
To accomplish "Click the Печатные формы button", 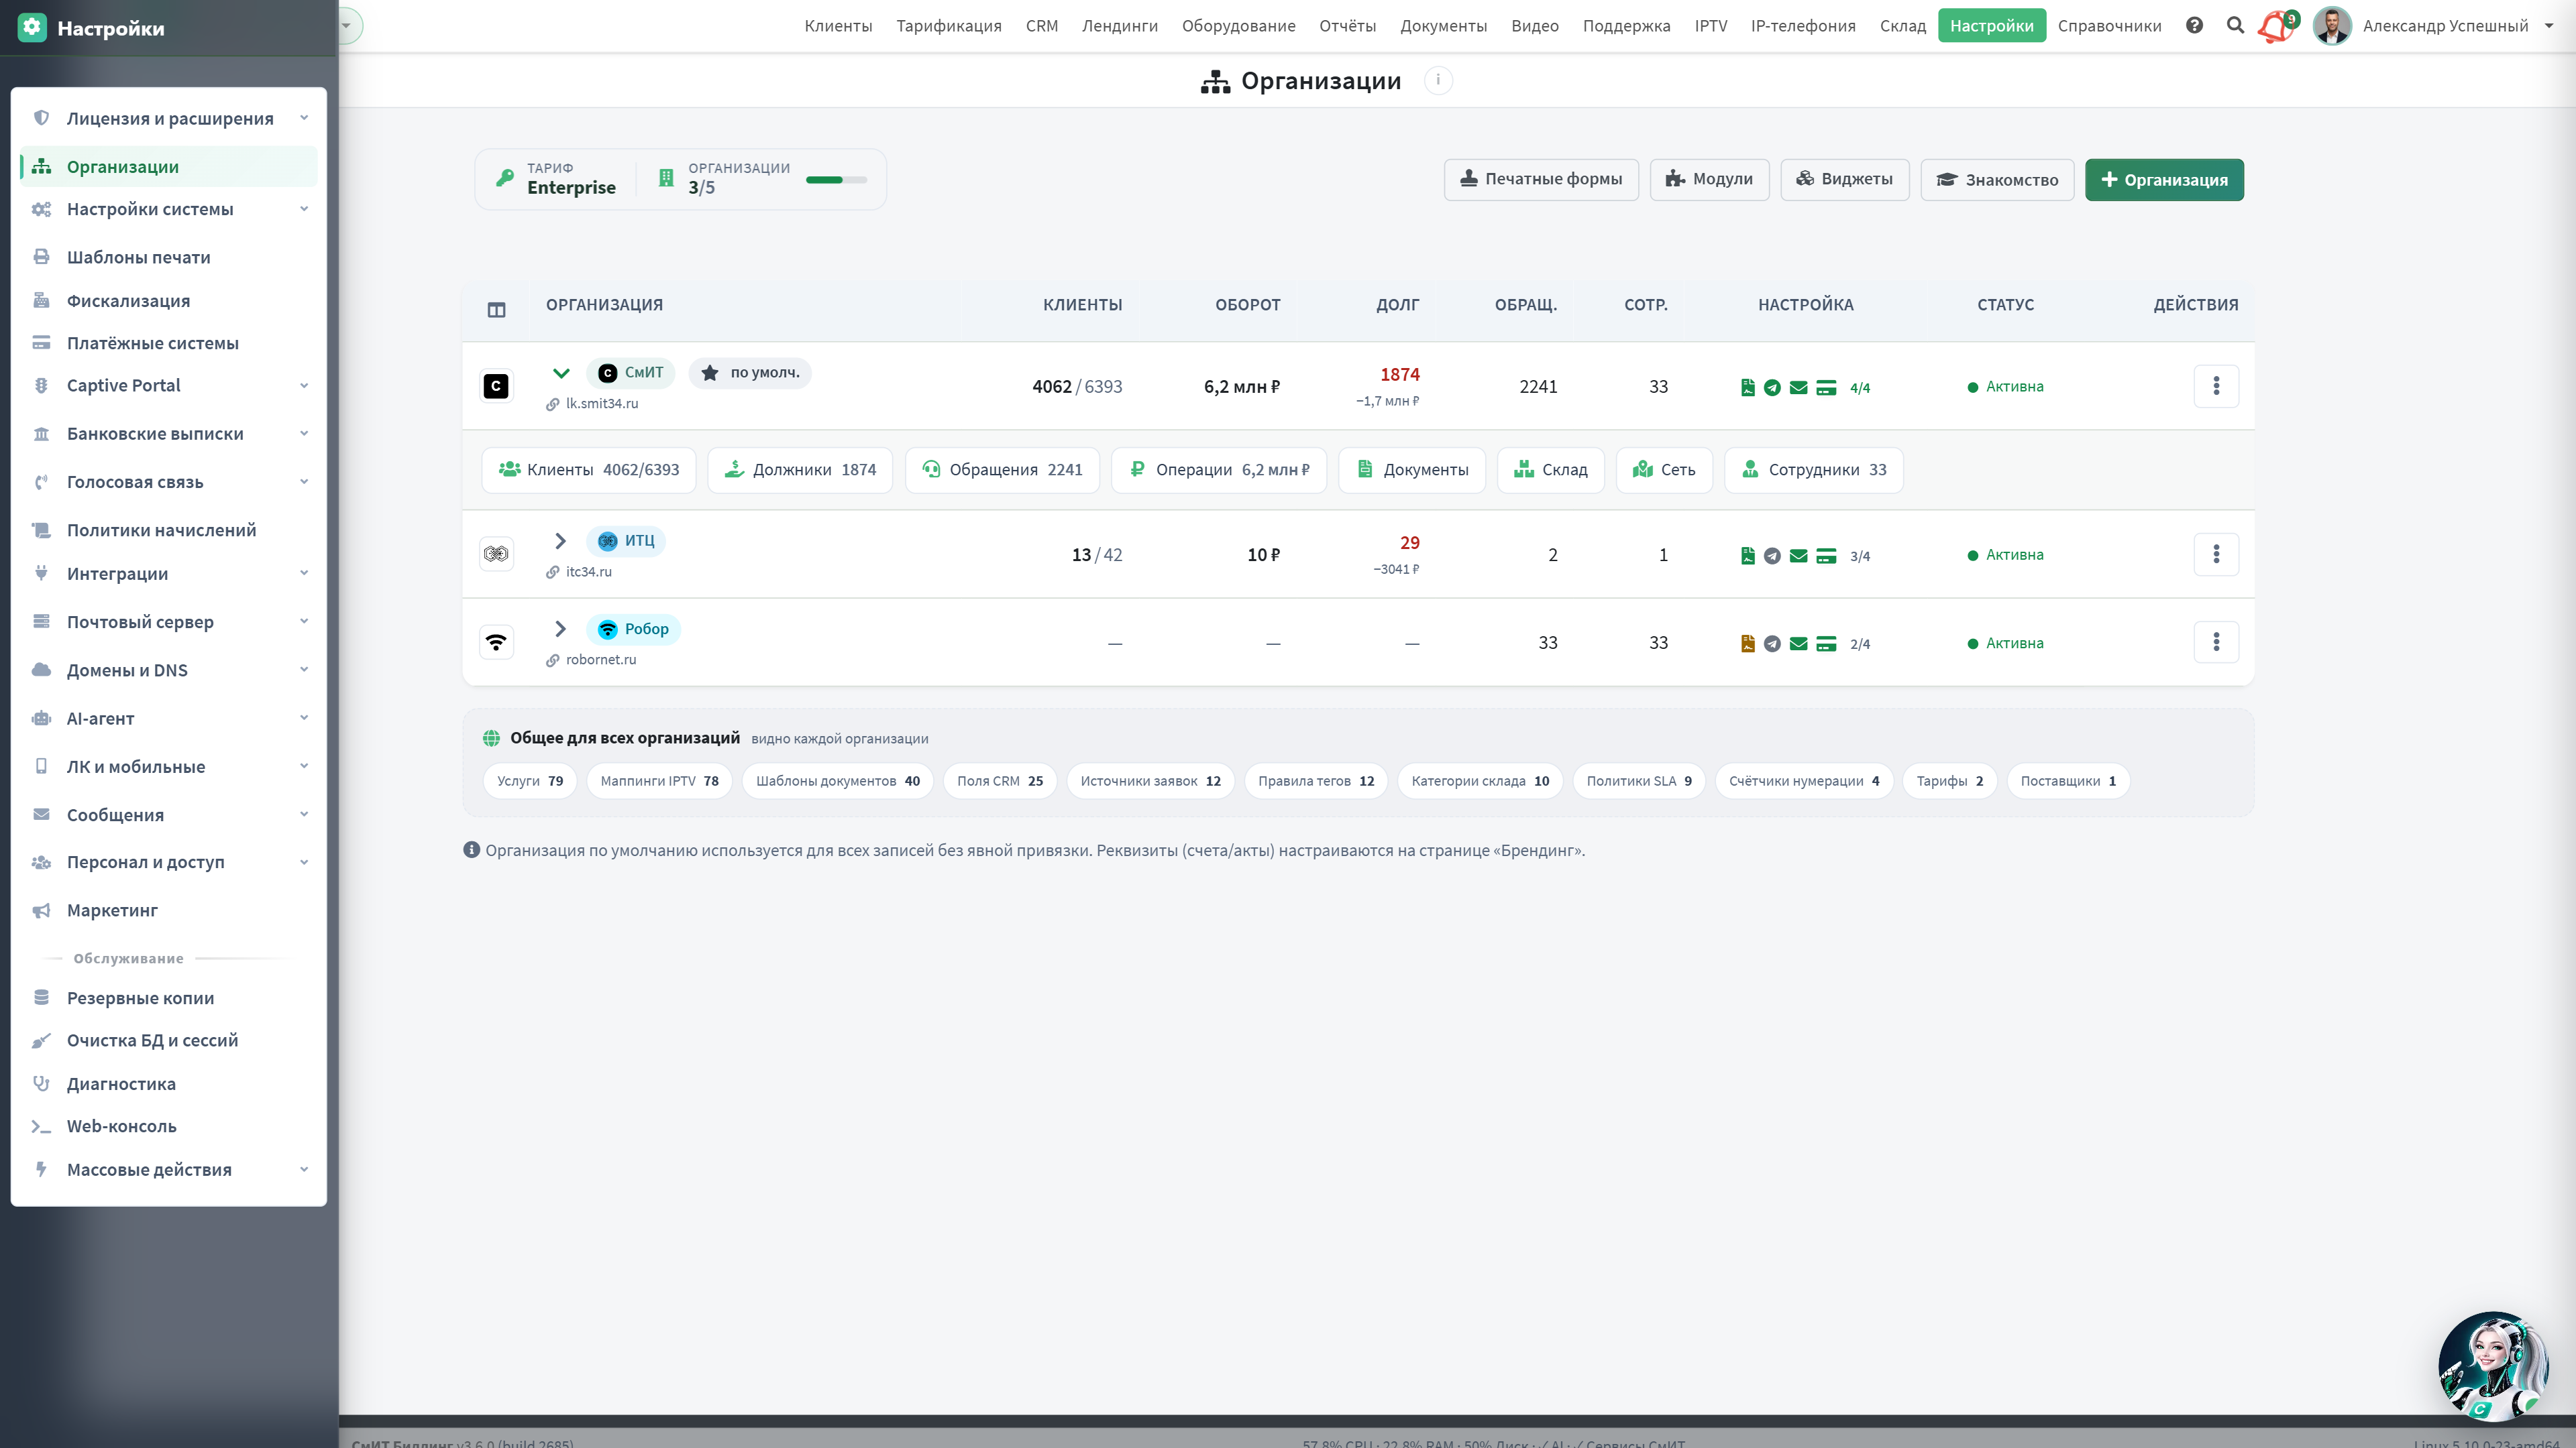I will pos(1541,180).
